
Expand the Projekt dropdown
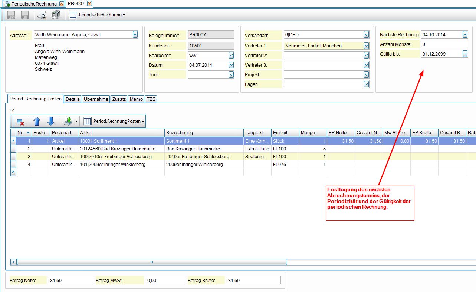pyautogui.click(x=367, y=74)
